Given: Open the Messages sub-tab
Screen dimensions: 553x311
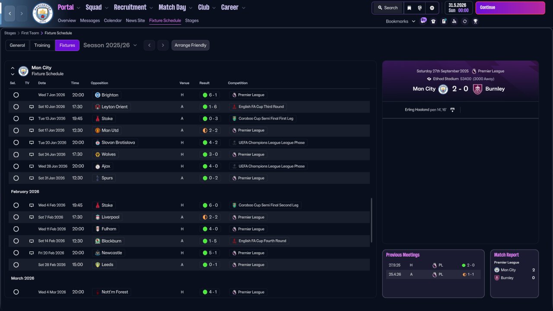Looking at the screenshot, I should (x=90, y=20).
